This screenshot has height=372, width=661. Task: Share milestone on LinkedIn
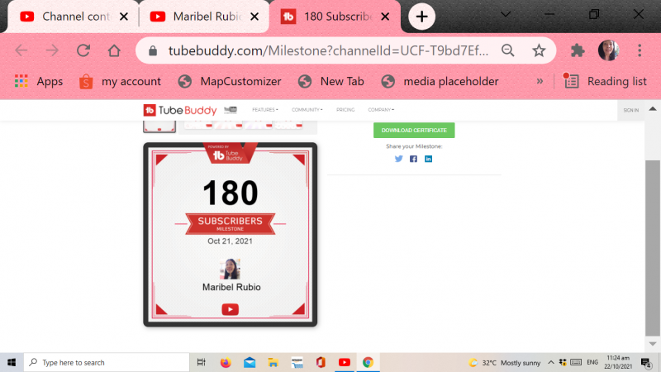(x=428, y=159)
